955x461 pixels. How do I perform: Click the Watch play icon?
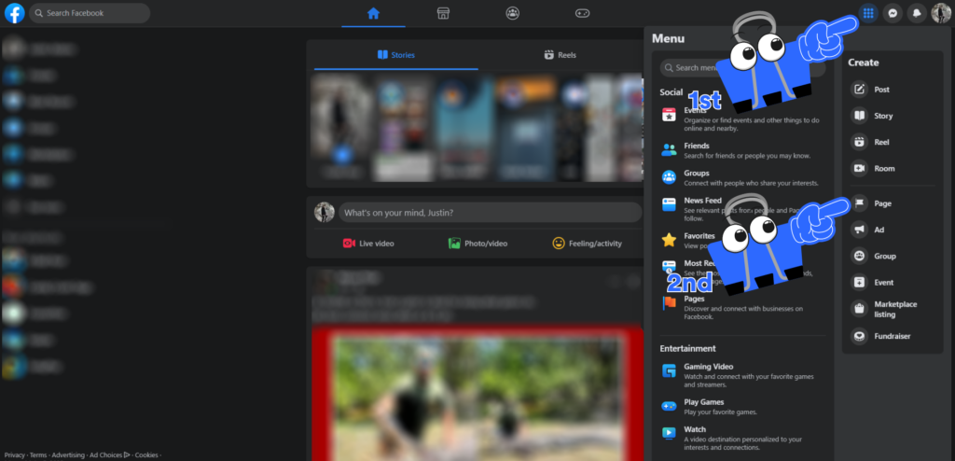tap(669, 434)
